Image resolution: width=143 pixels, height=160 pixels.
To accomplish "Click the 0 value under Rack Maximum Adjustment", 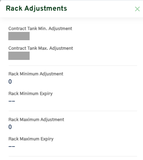I will coord(10,127).
